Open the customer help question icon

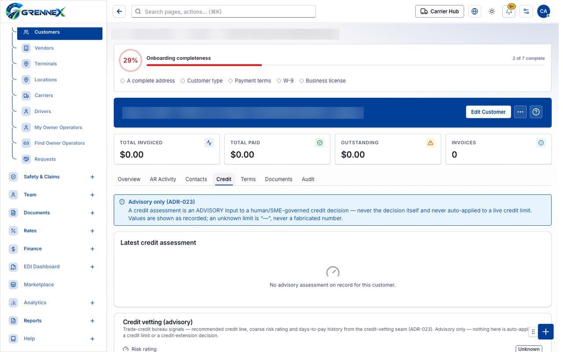click(x=536, y=112)
